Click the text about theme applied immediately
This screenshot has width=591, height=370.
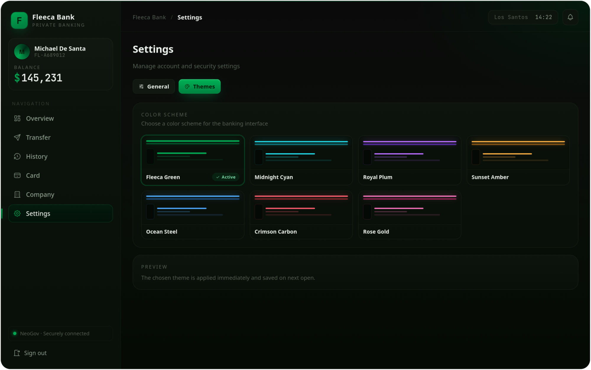228,278
